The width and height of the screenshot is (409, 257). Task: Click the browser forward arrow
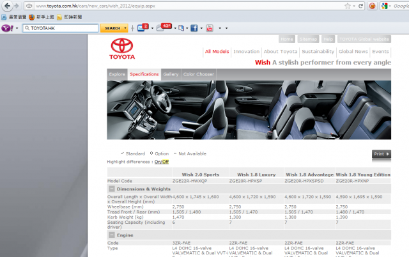coord(17,6)
